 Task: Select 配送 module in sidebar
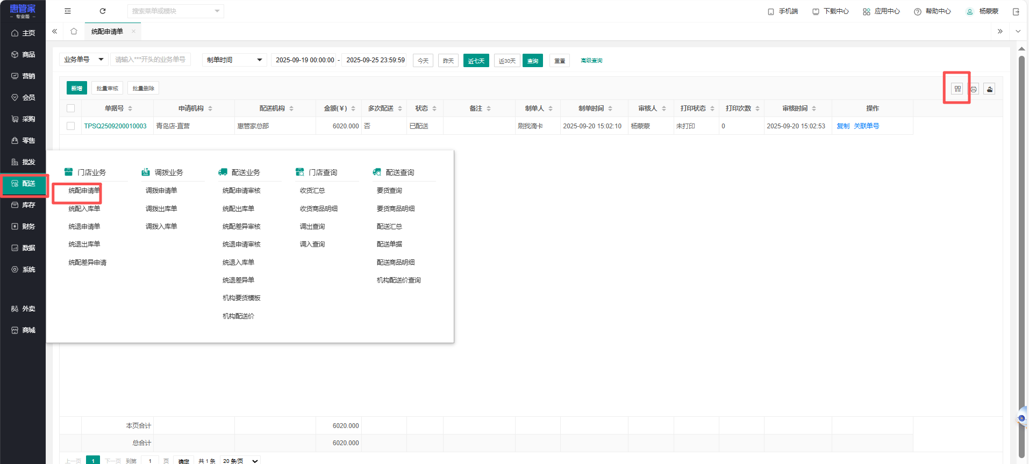pos(23,184)
